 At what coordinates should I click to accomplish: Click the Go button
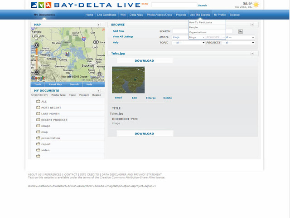[241, 31]
